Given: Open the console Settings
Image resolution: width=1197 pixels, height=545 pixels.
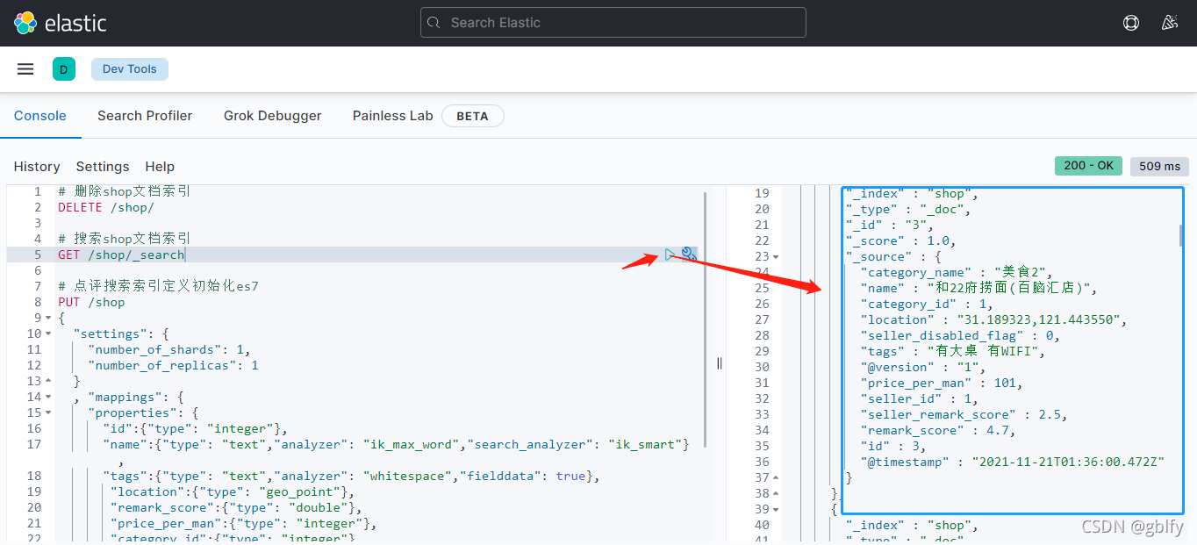Looking at the screenshot, I should (x=103, y=167).
